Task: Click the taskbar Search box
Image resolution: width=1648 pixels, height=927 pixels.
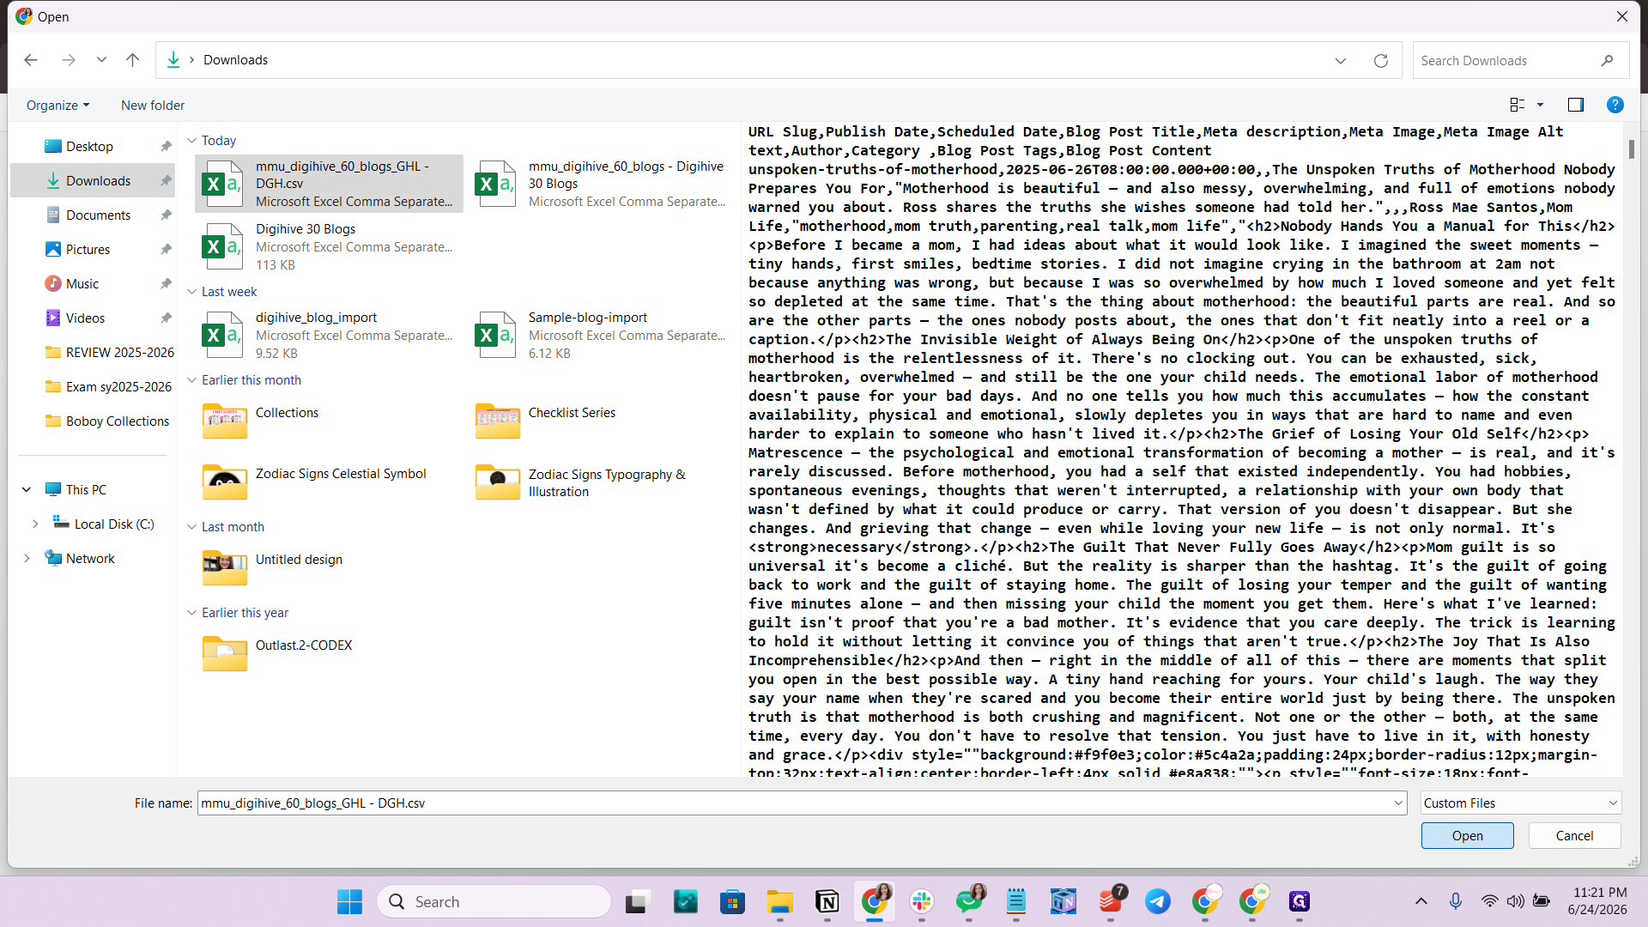Action: pyautogui.click(x=494, y=902)
